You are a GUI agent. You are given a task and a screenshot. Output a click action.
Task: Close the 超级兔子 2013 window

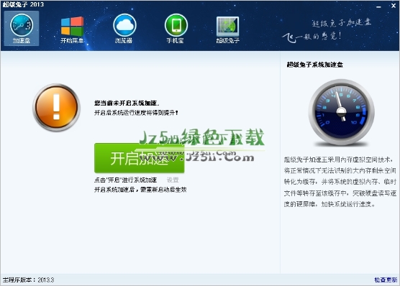[394, 6]
